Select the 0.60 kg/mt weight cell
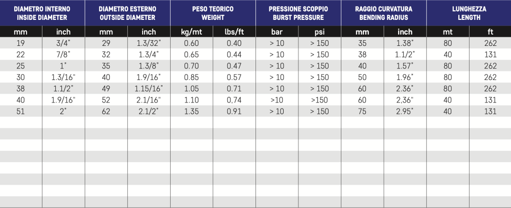The height and width of the screenshot is (208, 511). click(192, 43)
